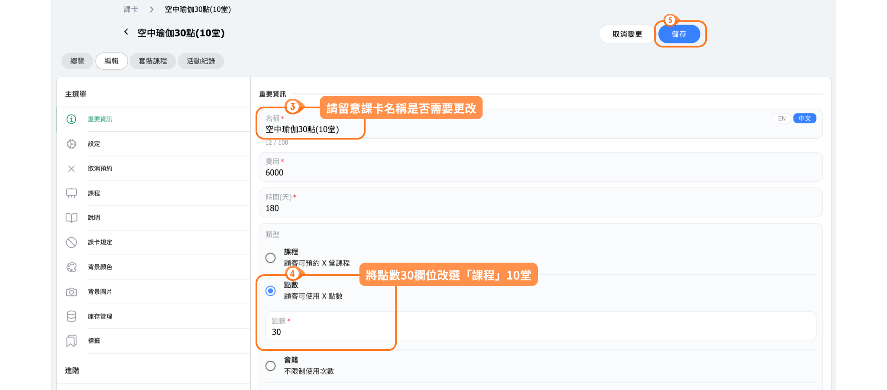Click the prohibited icon for 課卡規定
The image size is (887, 390).
click(x=71, y=242)
